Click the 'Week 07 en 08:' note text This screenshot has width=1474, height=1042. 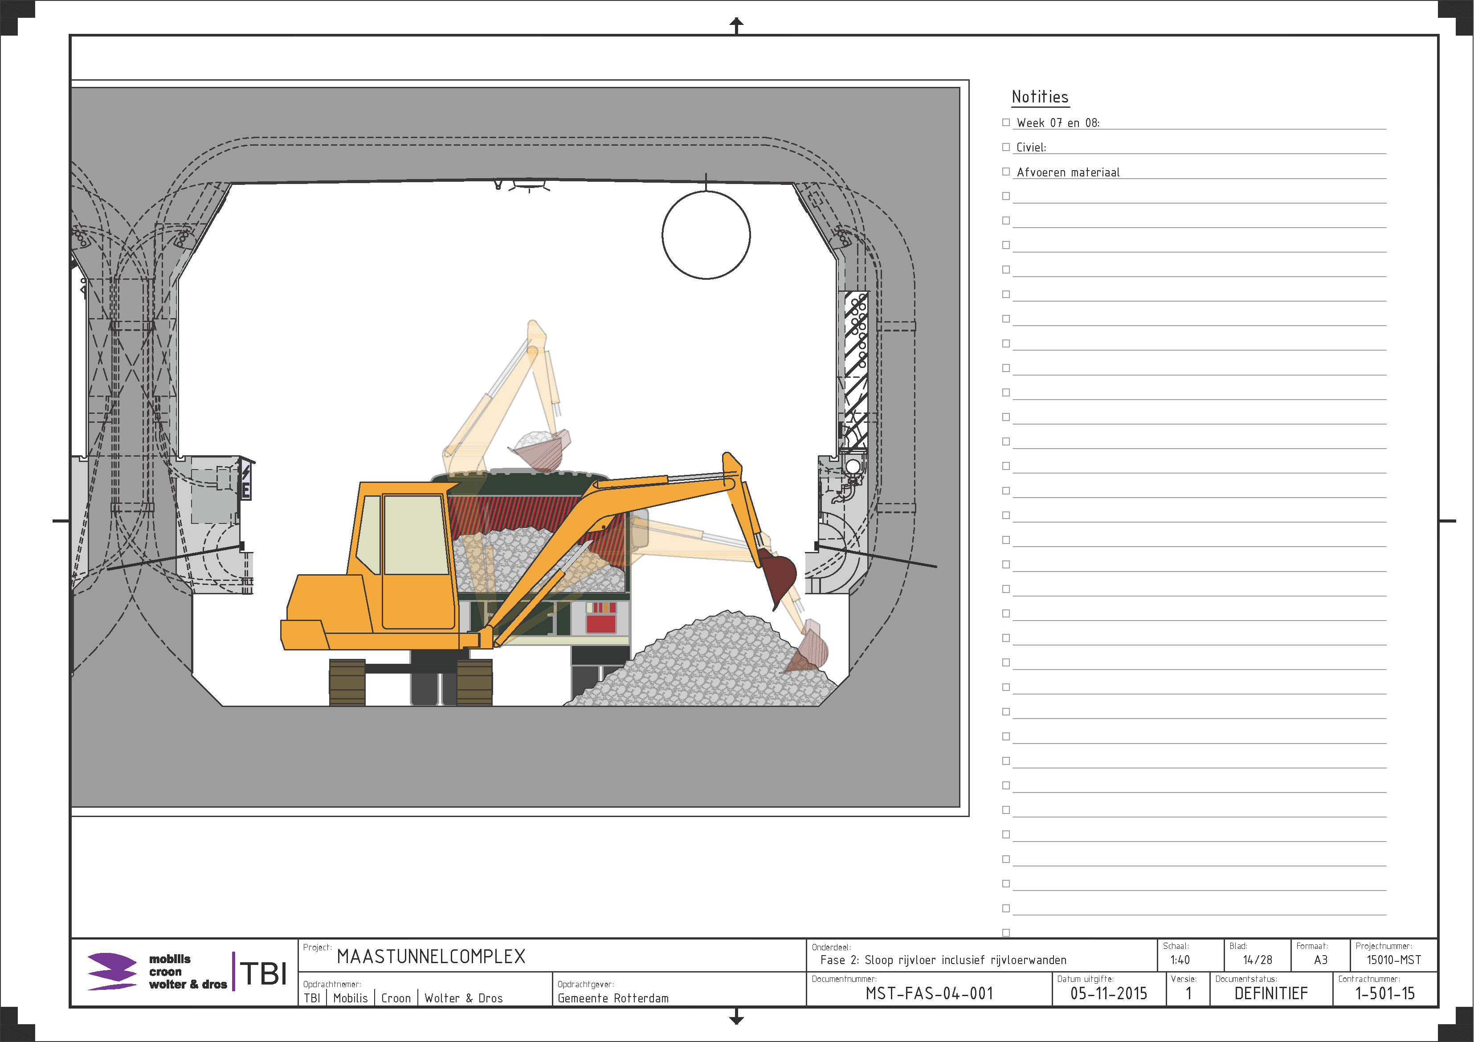click(1058, 123)
